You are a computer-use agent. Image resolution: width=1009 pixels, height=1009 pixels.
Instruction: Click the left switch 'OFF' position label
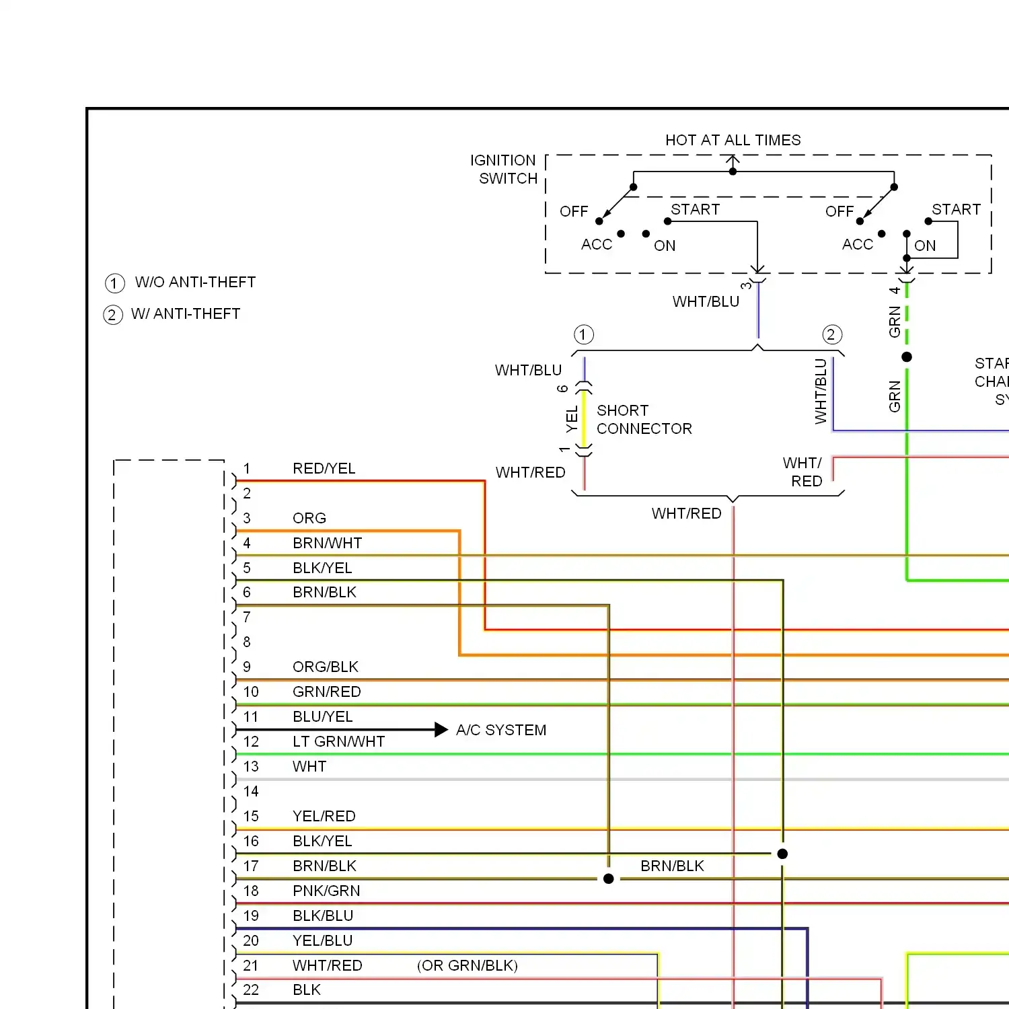(574, 211)
